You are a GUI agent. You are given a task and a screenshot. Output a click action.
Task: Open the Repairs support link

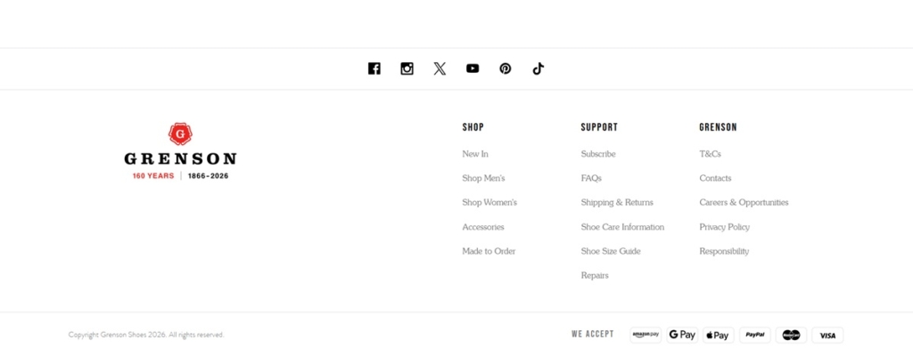(x=595, y=276)
